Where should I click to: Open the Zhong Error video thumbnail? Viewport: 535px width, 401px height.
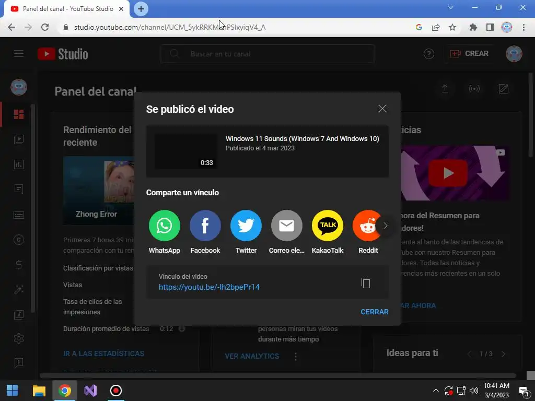(x=99, y=190)
